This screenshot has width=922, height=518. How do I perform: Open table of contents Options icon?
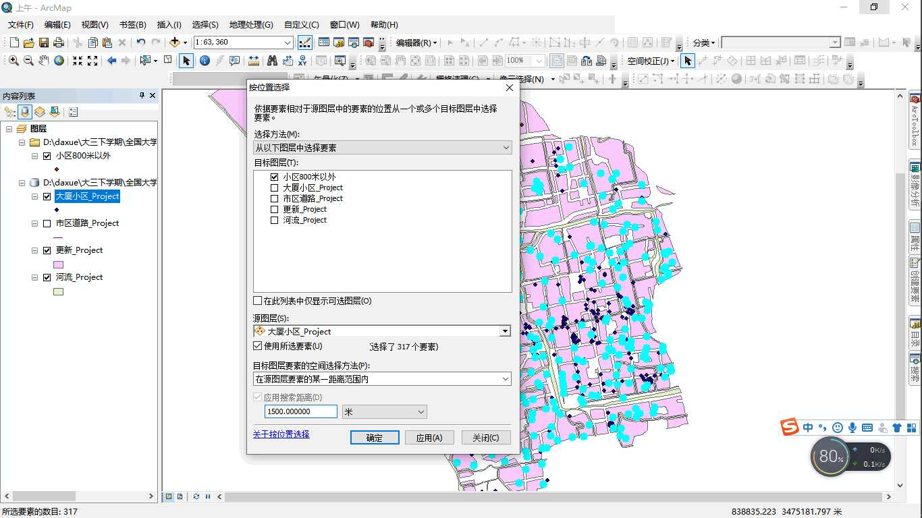tap(73, 112)
